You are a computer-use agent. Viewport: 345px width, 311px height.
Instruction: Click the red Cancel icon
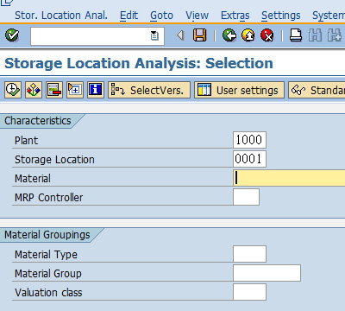pos(267,35)
